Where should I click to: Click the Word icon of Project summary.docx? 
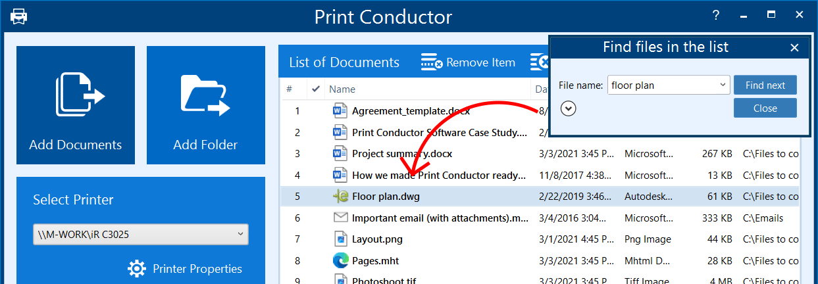(340, 153)
